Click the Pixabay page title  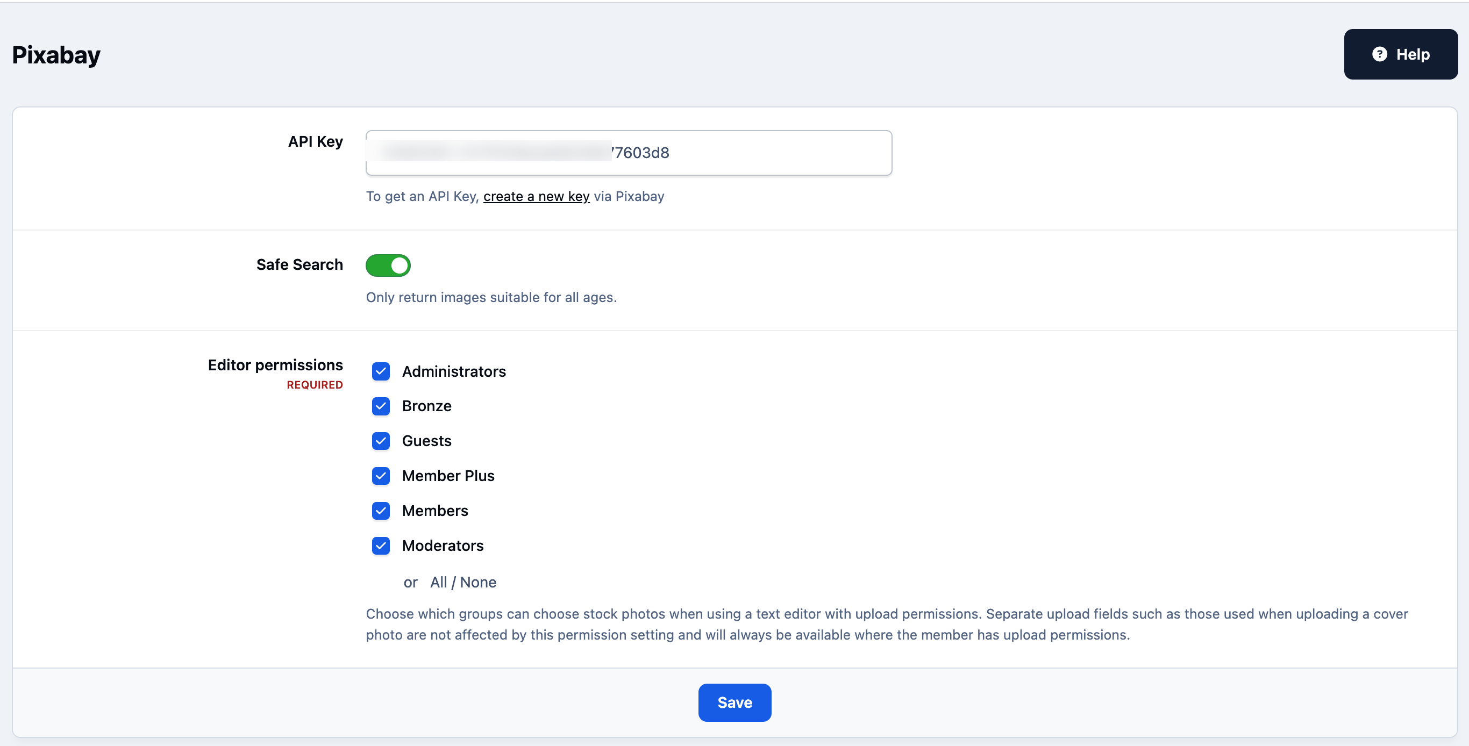click(56, 55)
